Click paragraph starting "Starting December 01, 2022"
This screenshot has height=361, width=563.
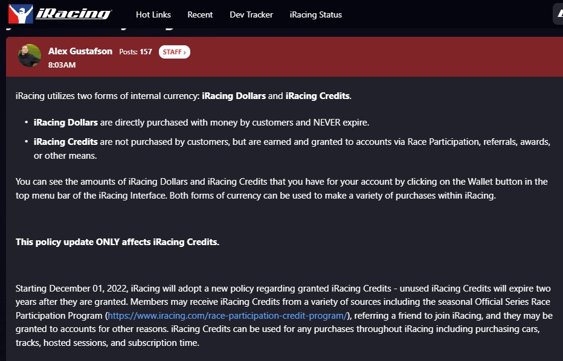point(284,316)
